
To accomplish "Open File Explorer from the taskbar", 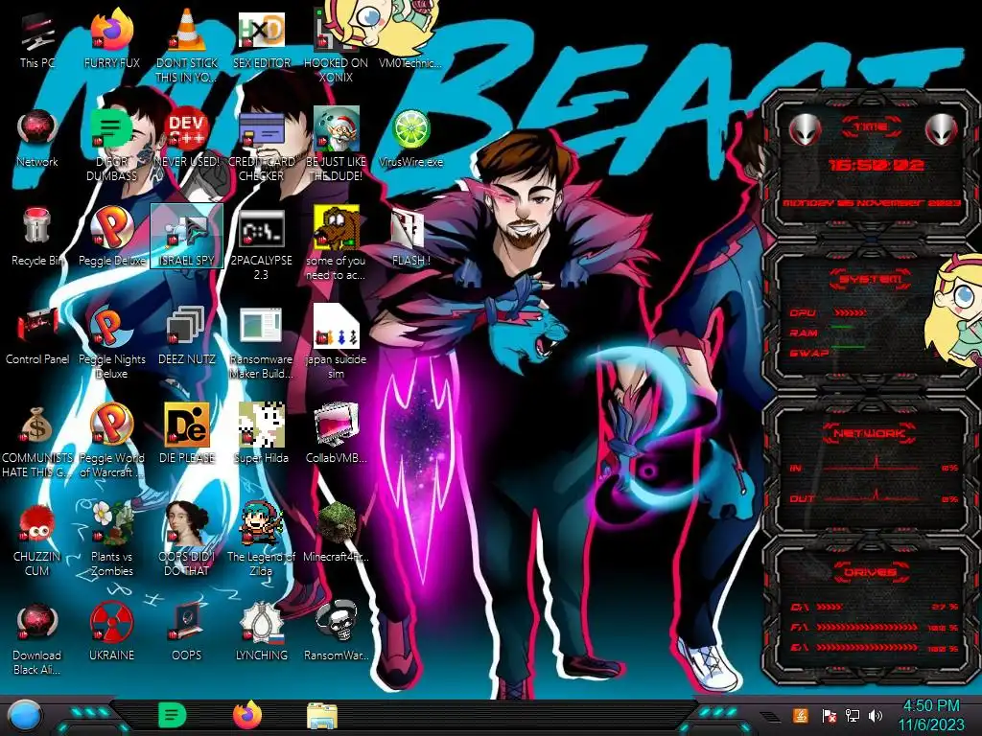I will click(x=322, y=716).
